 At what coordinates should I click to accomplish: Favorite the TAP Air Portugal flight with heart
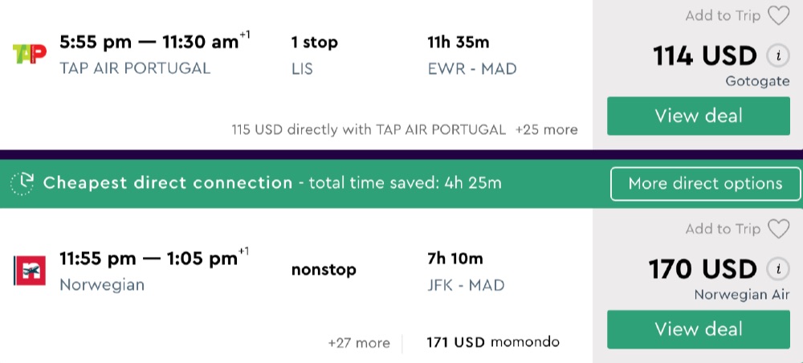tap(778, 16)
